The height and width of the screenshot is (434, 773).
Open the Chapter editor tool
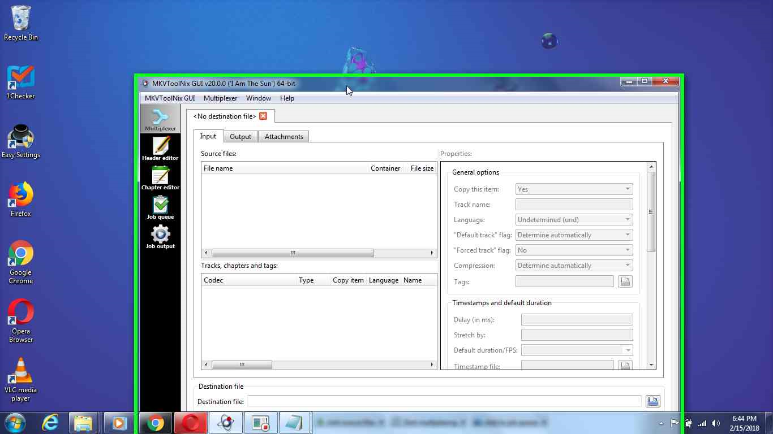[160, 178]
